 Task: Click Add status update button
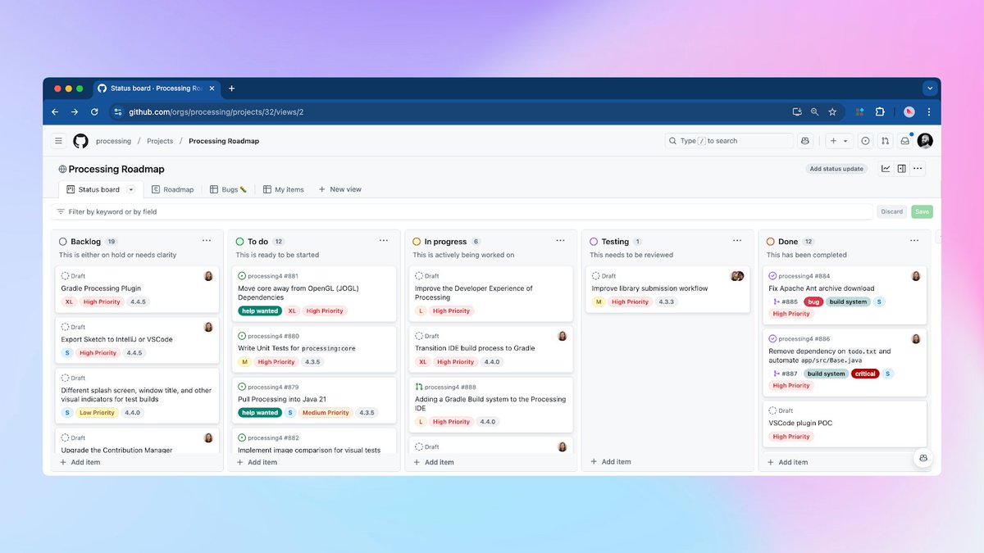pyautogui.click(x=836, y=169)
